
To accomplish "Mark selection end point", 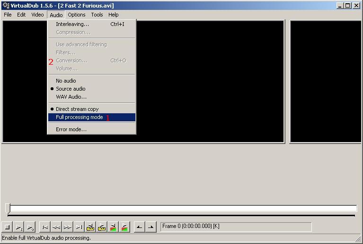I will 151,227.
